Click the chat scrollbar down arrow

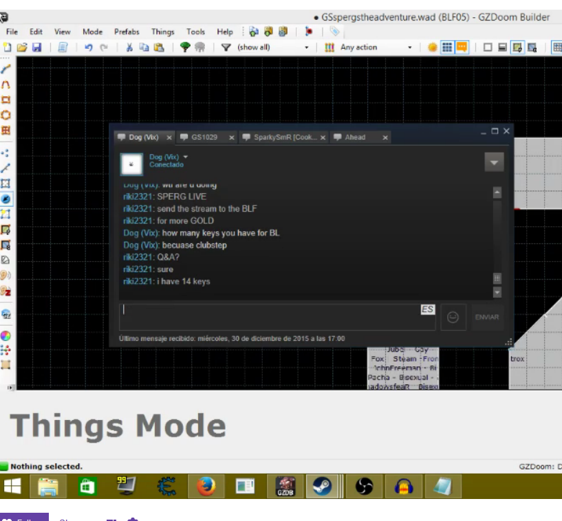(497, 292)
